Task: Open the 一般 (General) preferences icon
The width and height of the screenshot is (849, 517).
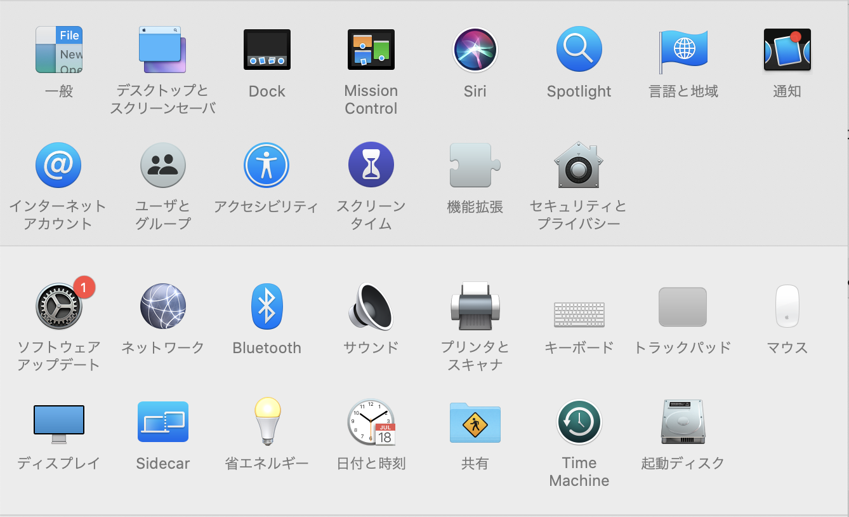Action: coord(59,50)
